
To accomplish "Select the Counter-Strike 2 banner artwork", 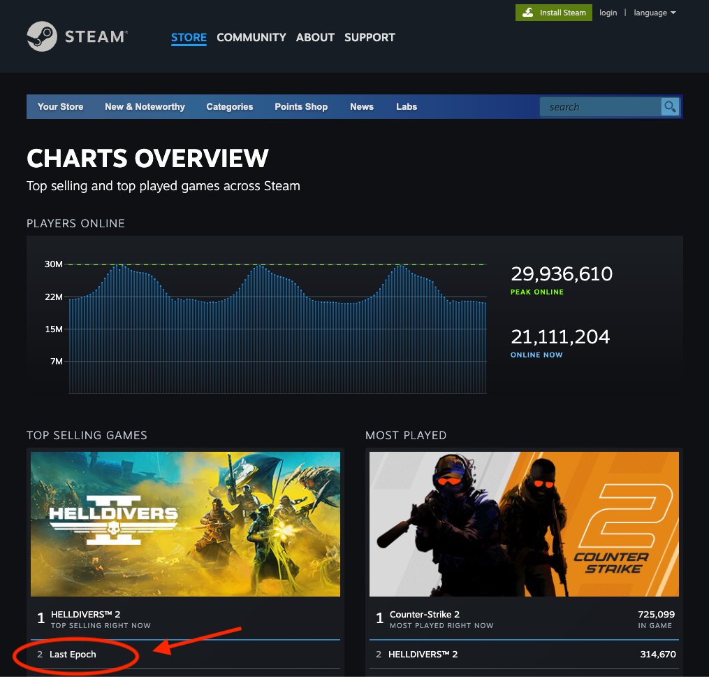I will coord(523,523).
